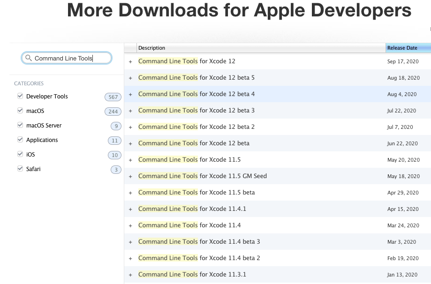Expand the Mar 24, 2020 row
The height and width of the screenshot is (284, 431).
(x=130, y=226)
